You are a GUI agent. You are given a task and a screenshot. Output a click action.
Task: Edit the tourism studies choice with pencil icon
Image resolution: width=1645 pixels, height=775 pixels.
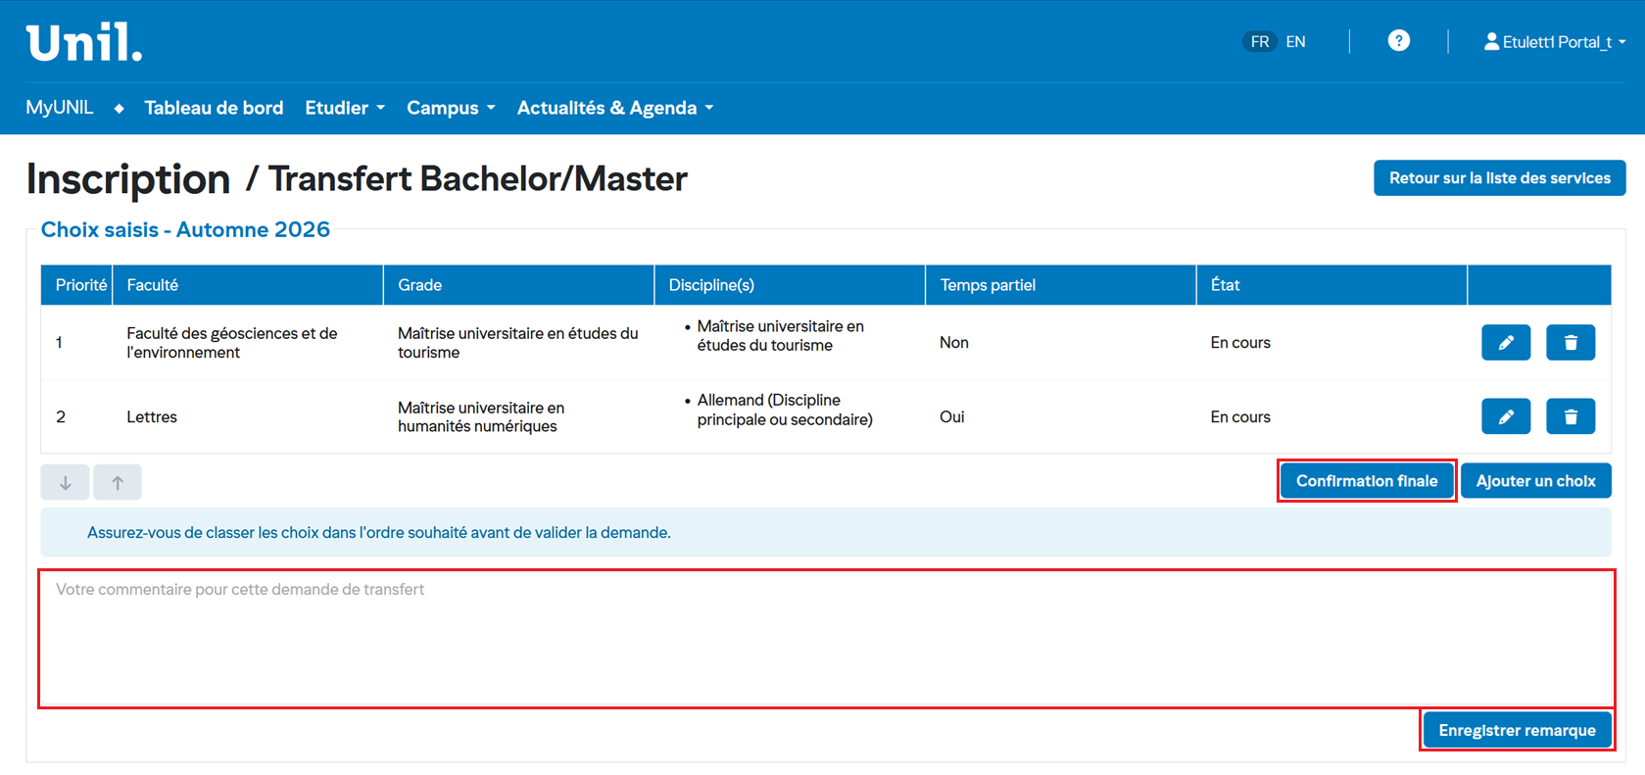click(1505, 343)
